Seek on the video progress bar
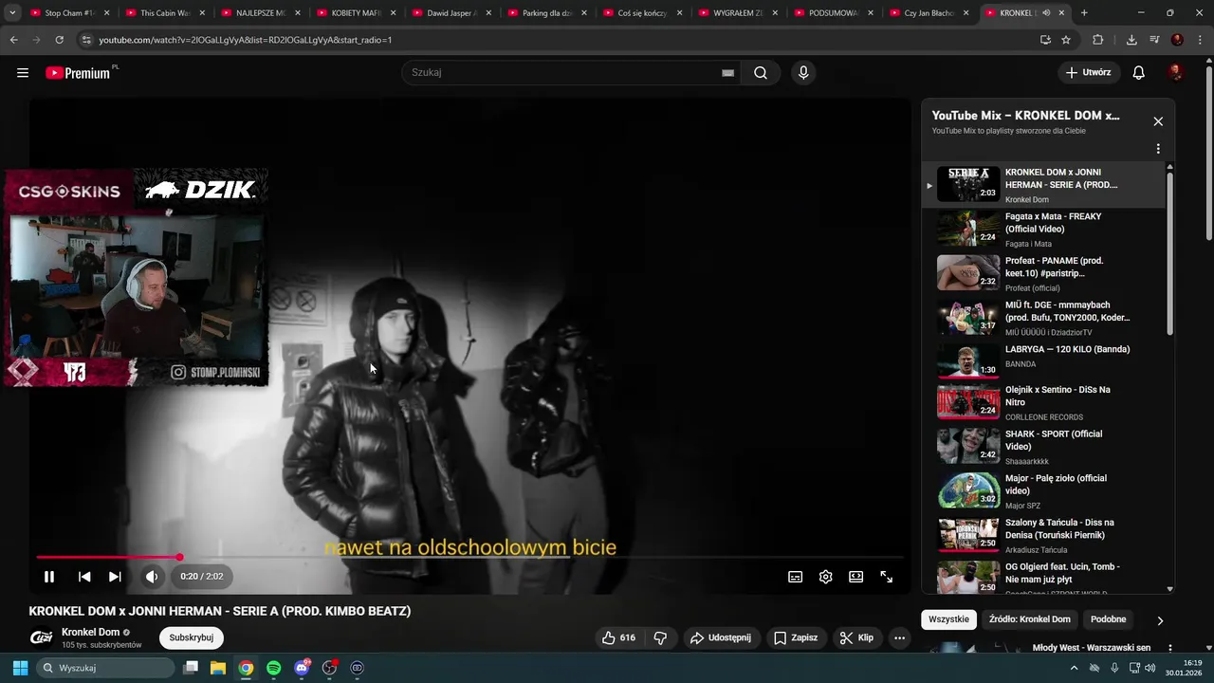 pyautogui.click(x=469, y=558)
